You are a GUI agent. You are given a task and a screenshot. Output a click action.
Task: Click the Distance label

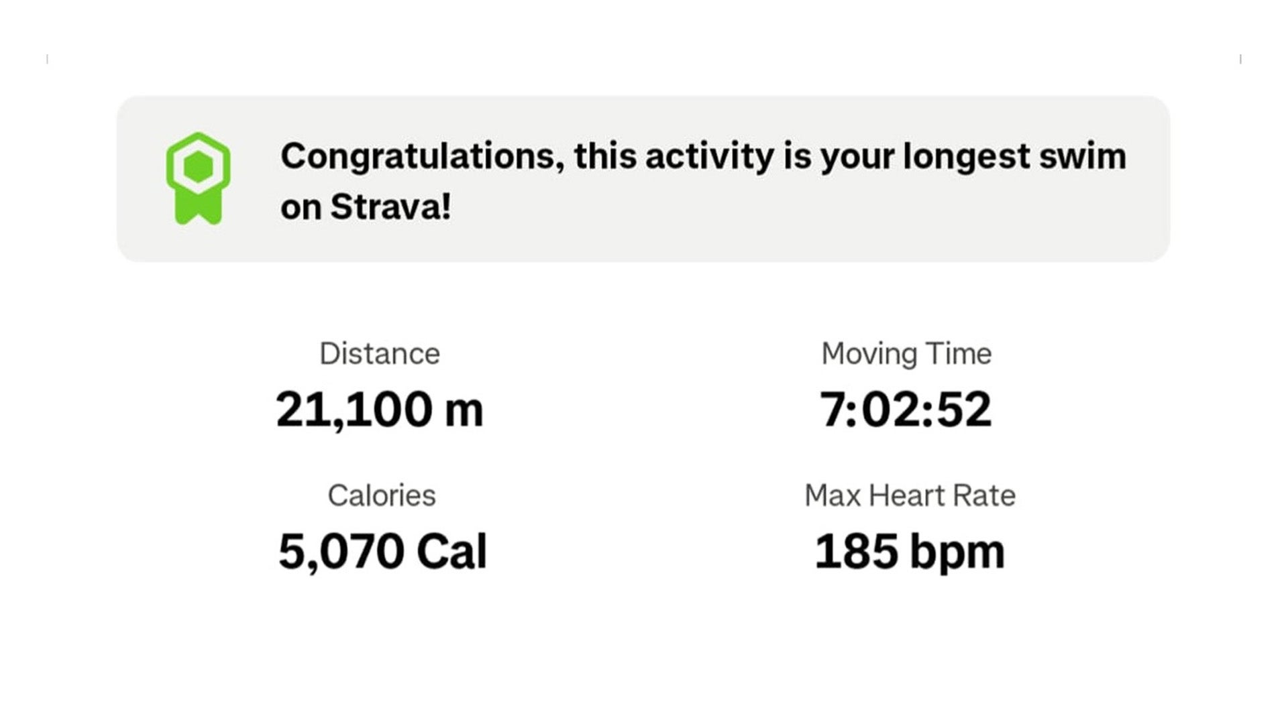point(380,353)
